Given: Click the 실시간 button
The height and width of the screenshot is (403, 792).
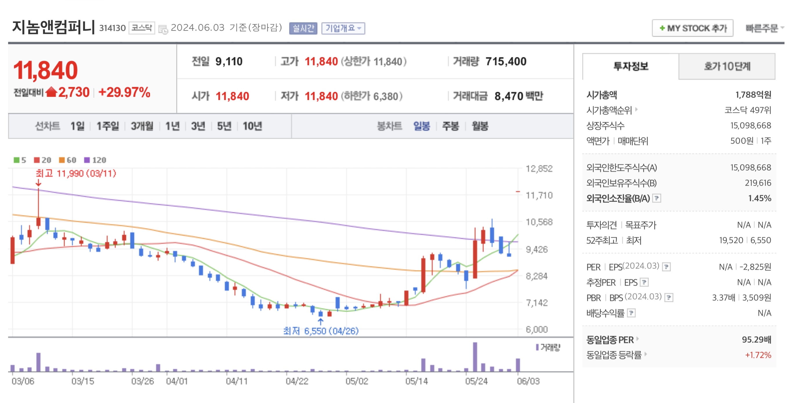Looking at the screenshot, I should coord(303,28).
